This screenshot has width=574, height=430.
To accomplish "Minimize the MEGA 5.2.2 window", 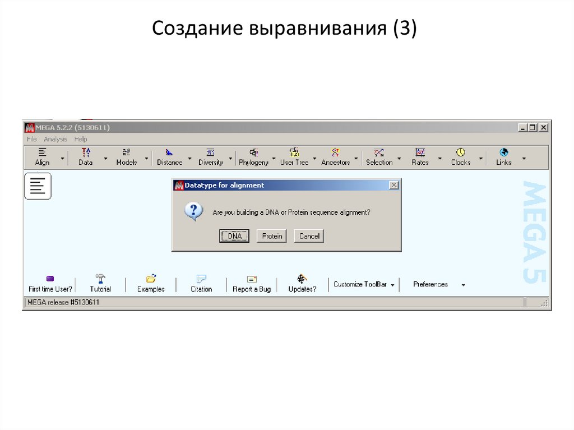I will (522, 127).
